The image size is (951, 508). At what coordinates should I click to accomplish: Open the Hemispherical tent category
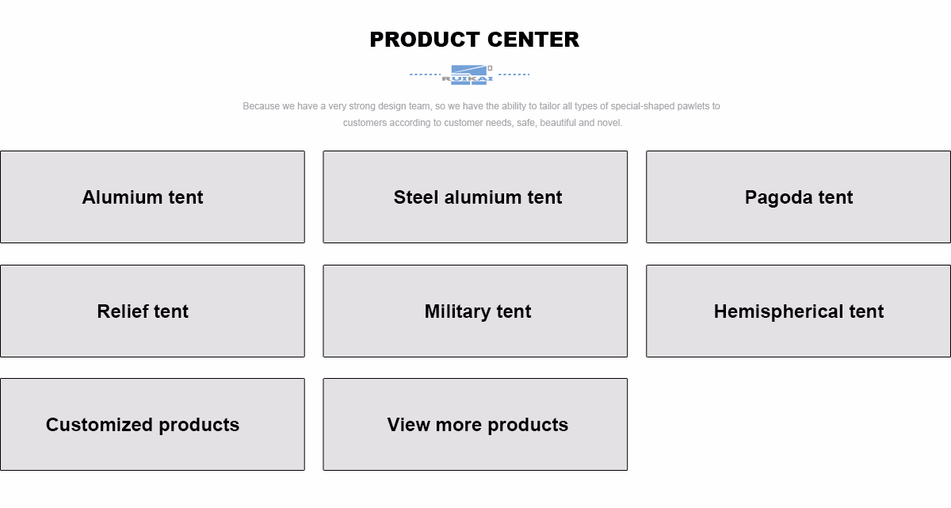(x=798, y=311)
